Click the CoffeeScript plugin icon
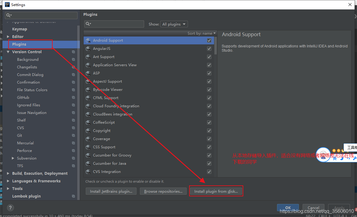Screen dimensions: 357x217 [88, 122]
